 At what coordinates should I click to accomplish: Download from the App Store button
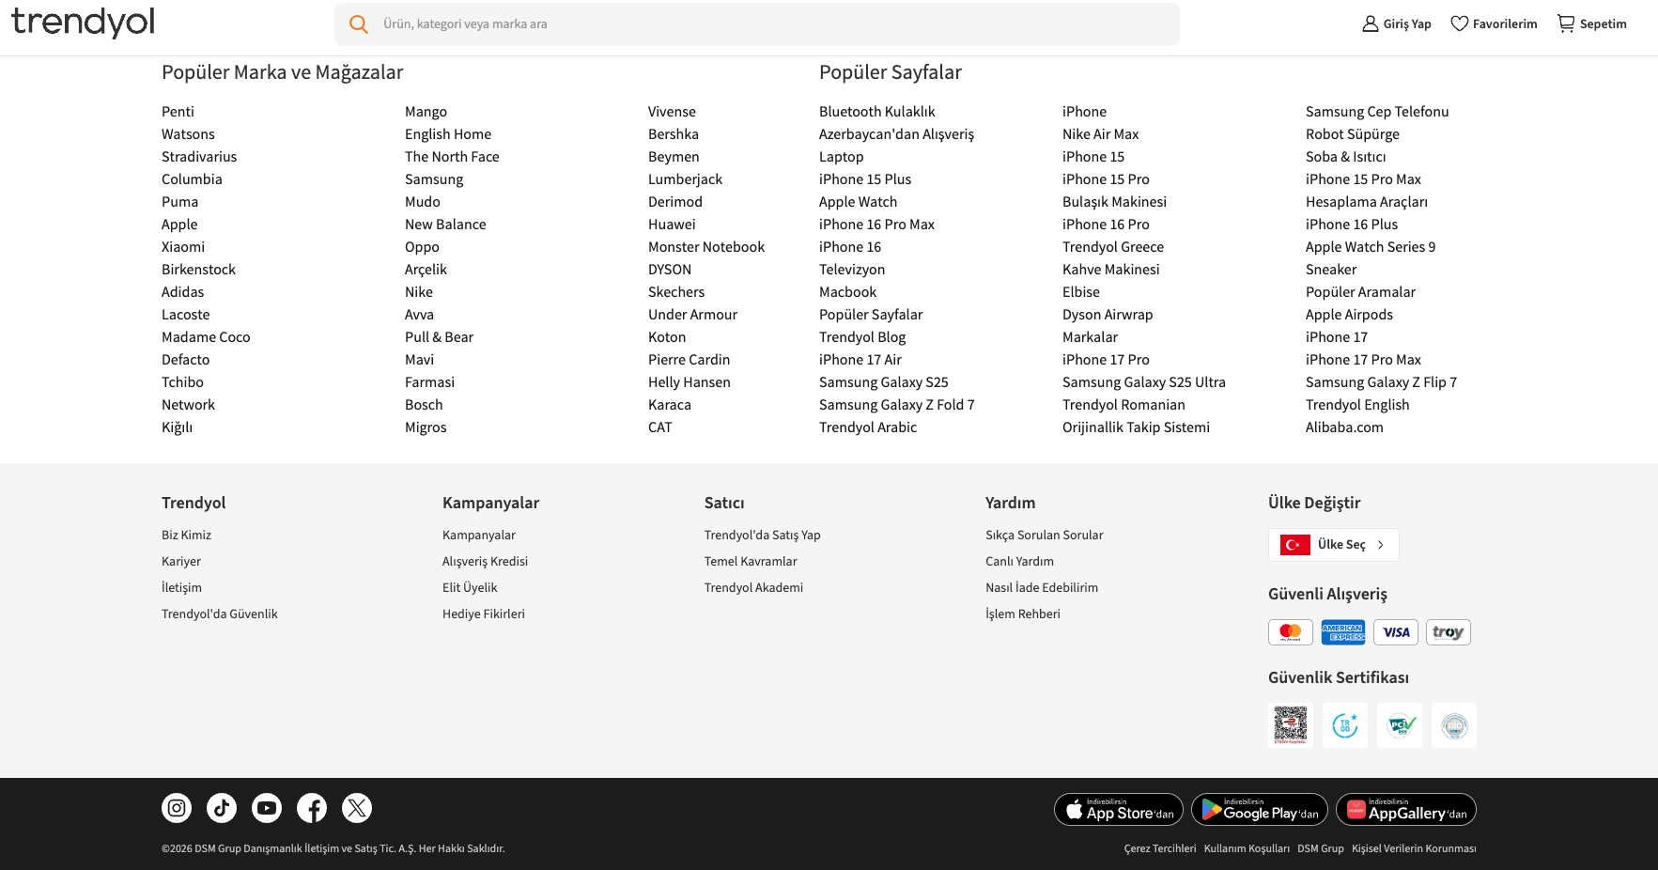click(x=1119, y=810)
